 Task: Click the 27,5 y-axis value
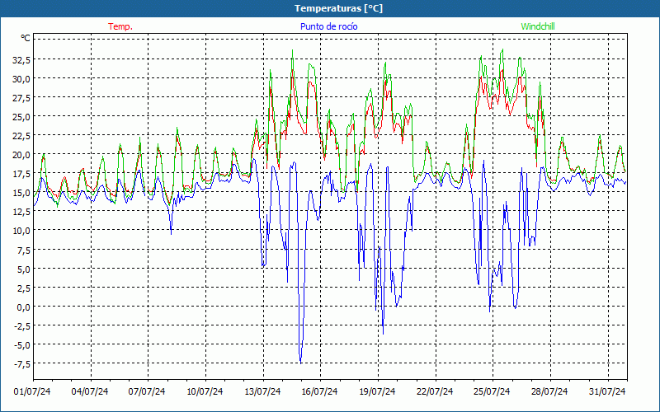pos(21,97)
